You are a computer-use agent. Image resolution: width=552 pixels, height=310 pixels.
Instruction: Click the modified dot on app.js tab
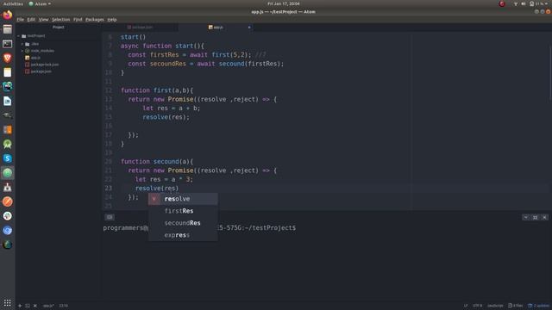(x=249, y=28)
